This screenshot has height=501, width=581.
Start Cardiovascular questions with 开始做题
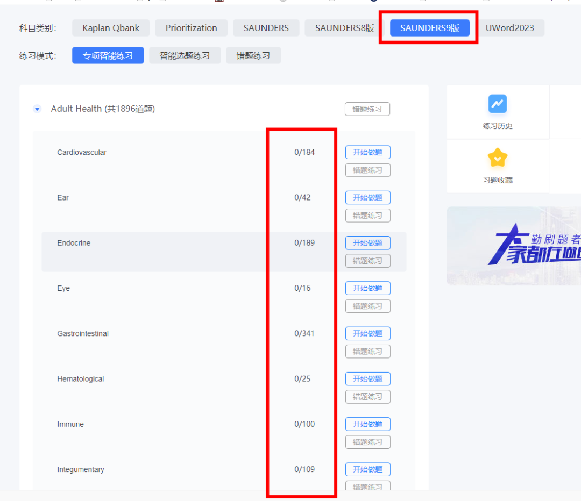click(x=367, y=152)
